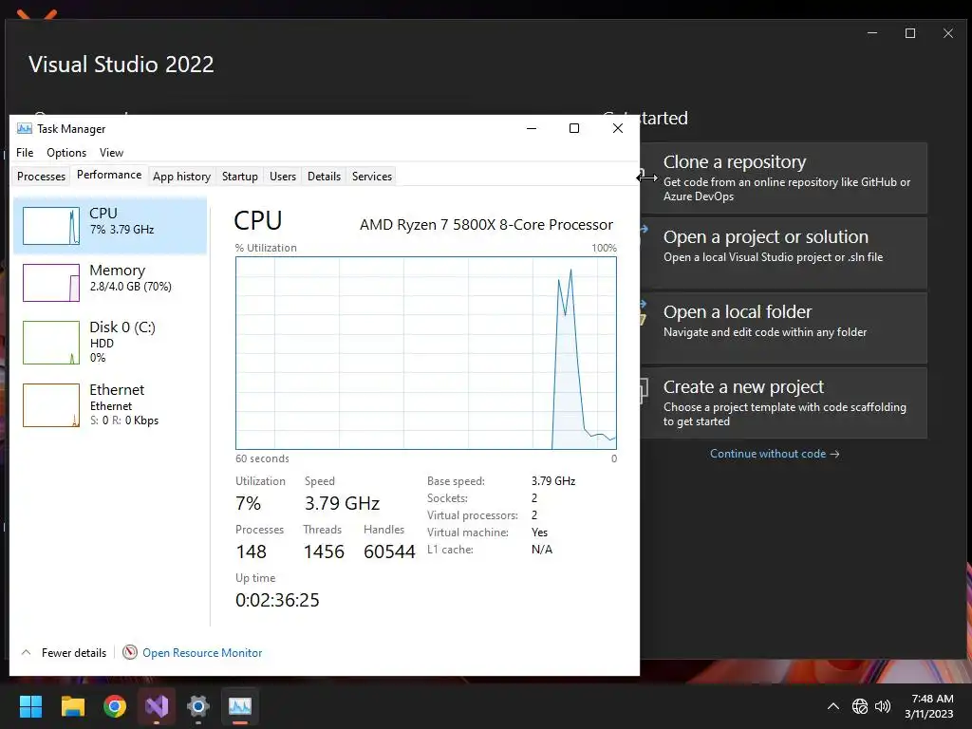Switch to the Processes tab
Image resolution: width=972 pixels, height=729 pixels.
click(41, 176)
